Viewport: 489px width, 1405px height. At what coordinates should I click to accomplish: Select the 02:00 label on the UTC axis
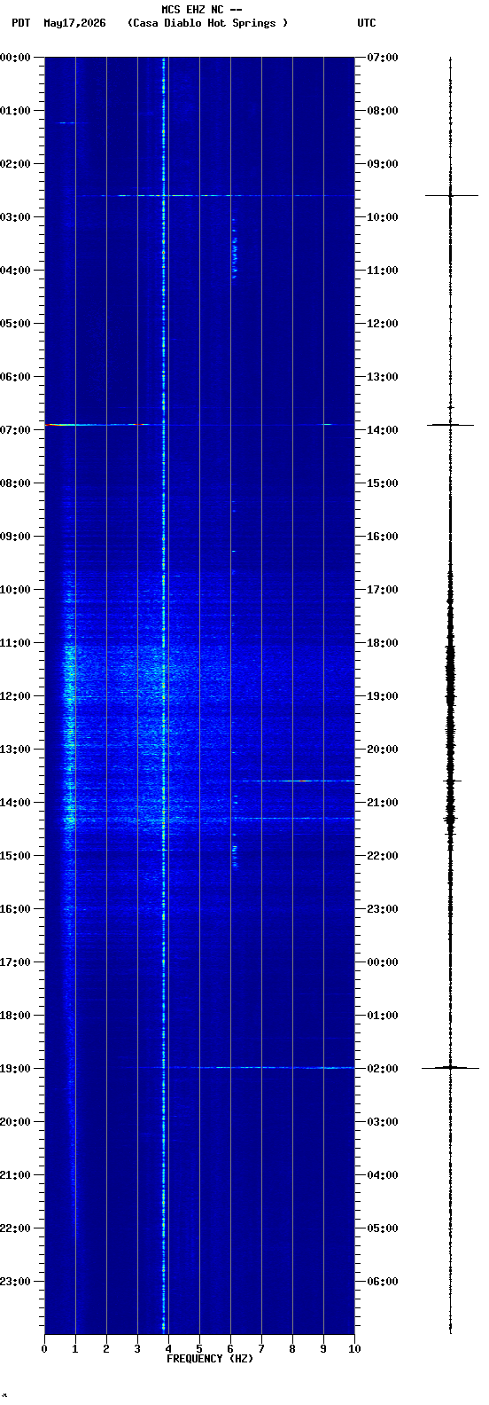[x=383, y=1069]
